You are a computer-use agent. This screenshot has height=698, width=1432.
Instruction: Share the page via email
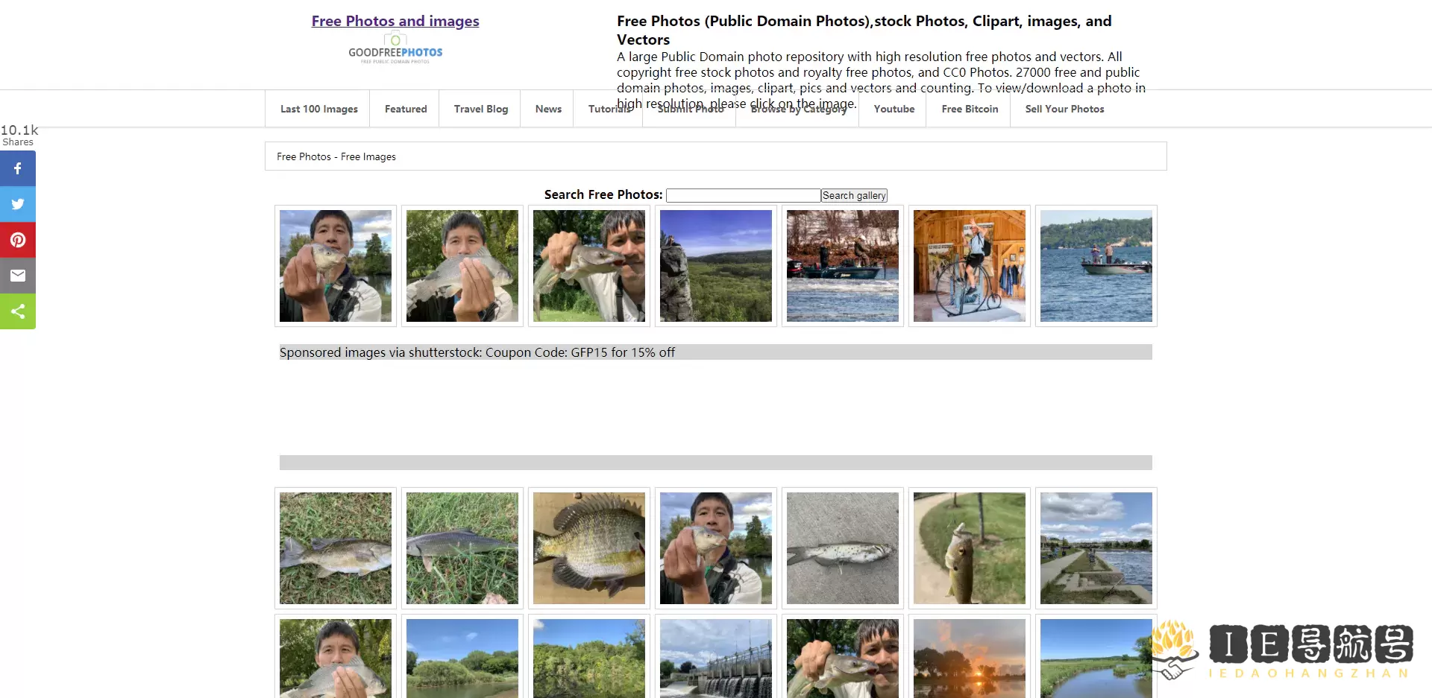pos(18,276)
